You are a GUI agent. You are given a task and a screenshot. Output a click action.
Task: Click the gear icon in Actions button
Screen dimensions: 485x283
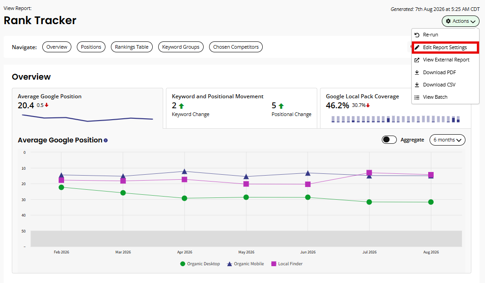point(448,21)
